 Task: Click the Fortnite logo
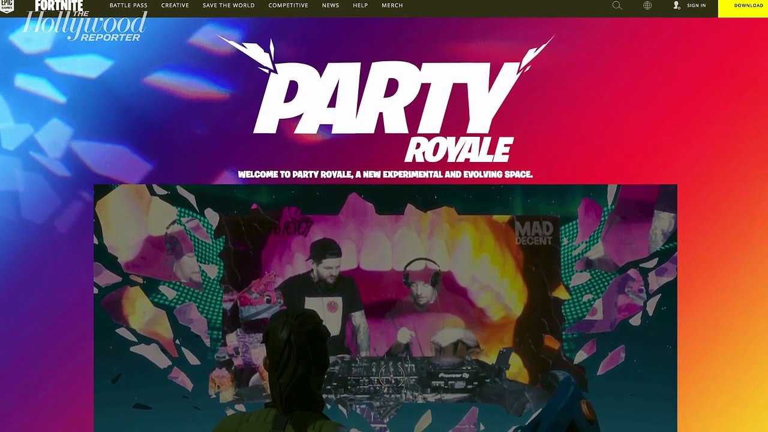point(59,6)
